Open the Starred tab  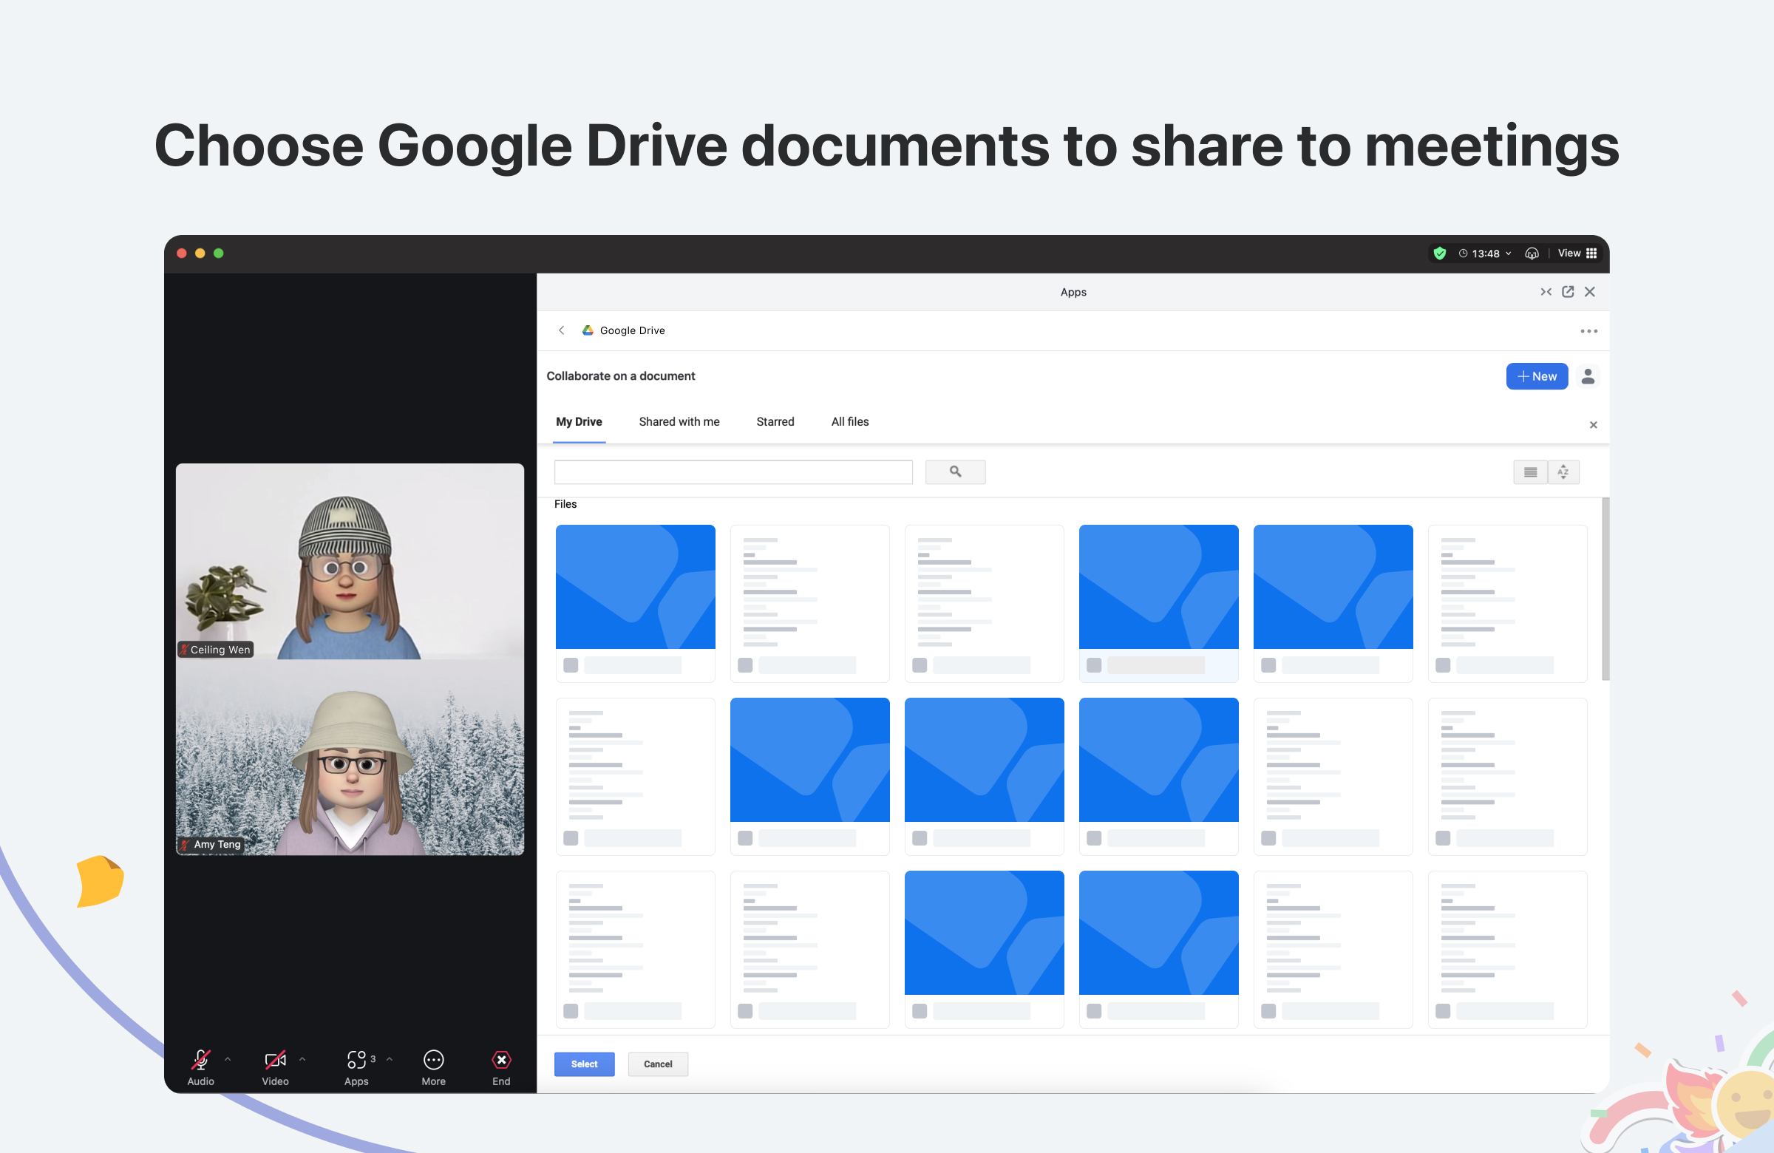tap(775, 422)
